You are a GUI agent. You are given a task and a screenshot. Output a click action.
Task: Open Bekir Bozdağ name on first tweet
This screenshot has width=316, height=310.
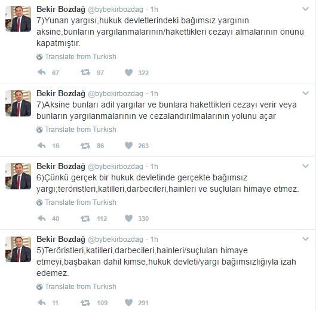point(61,10)
